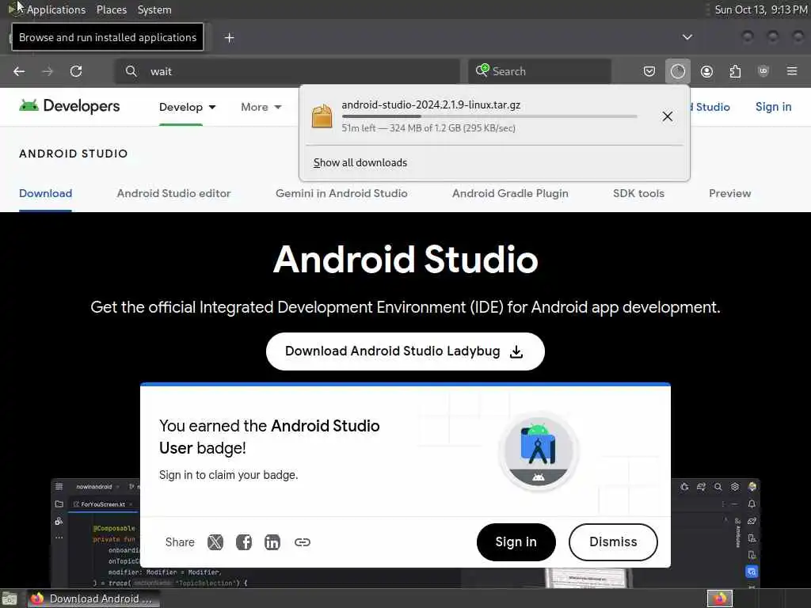This screenshot has height=608, width=811.
Task: Click Download Android Studio Ladybug button
Action: point(405,351)
